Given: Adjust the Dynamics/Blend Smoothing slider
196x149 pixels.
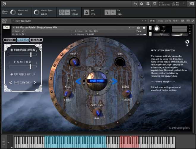Looking at the screenshot, I should [x=23, y=55].
